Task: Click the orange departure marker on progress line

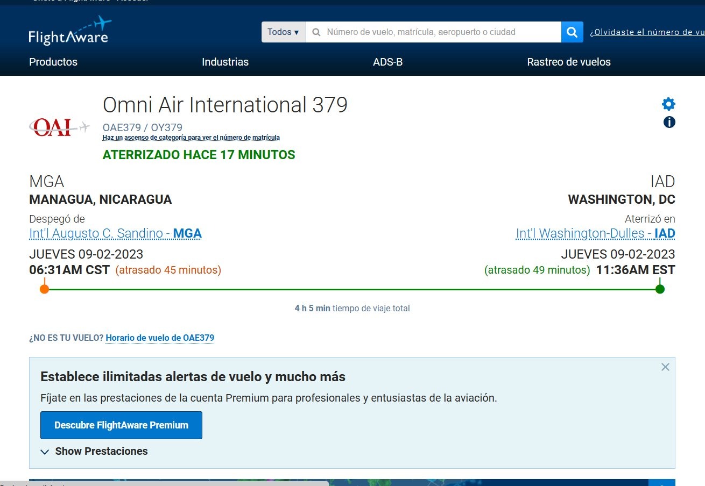Action: coord(44,289)
